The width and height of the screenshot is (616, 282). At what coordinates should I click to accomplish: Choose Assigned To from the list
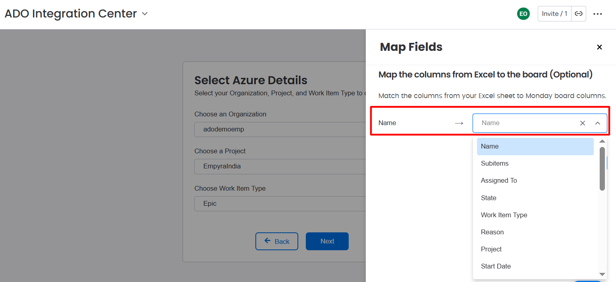535,180
